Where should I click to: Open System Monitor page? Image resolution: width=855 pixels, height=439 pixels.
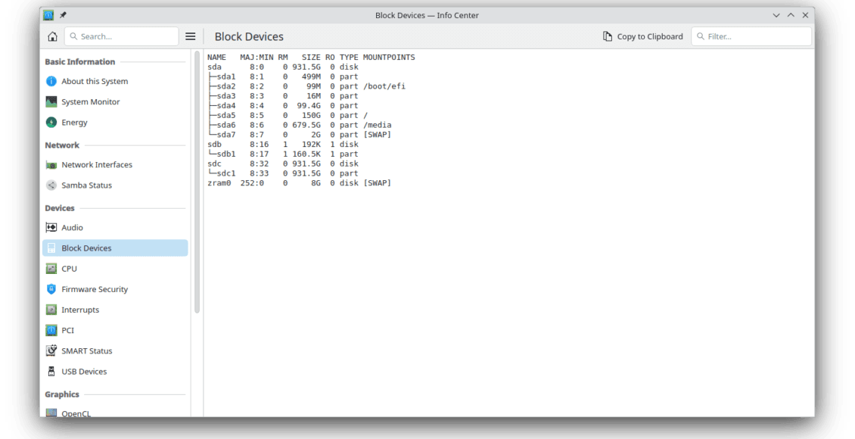[x=90, y=101]
